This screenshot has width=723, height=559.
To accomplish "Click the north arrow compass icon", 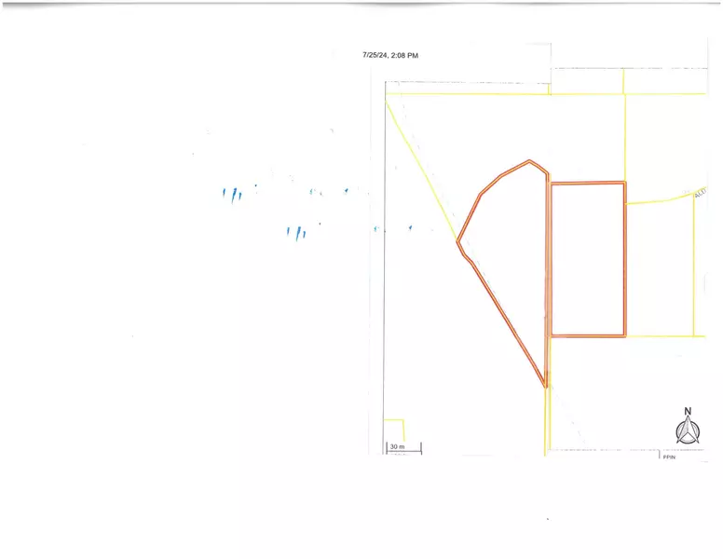I will [x=688, y=427].
